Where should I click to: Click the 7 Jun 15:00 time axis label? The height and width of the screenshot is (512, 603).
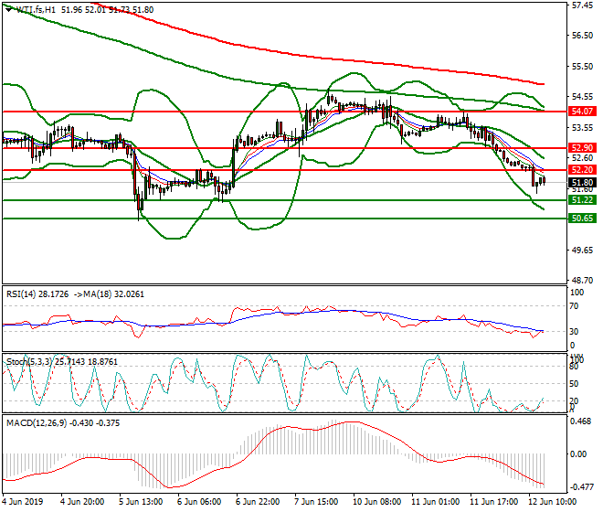(316, 502)
